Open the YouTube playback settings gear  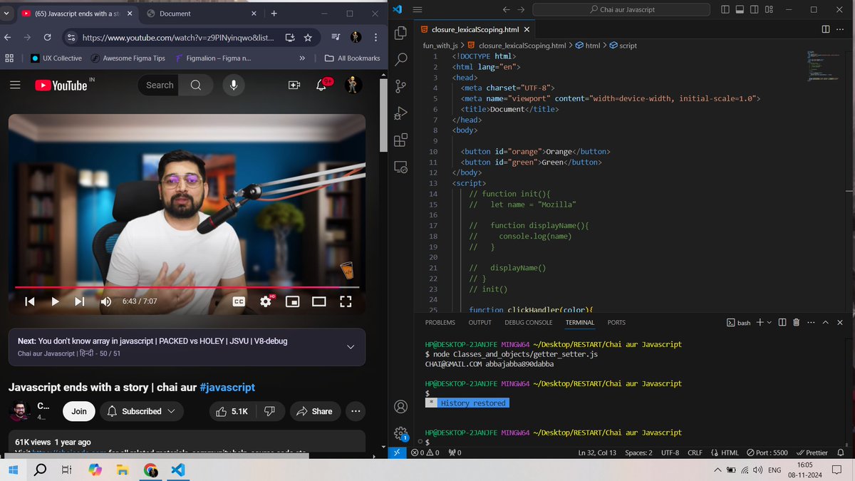pyautogui.click(x=266, y=301)
